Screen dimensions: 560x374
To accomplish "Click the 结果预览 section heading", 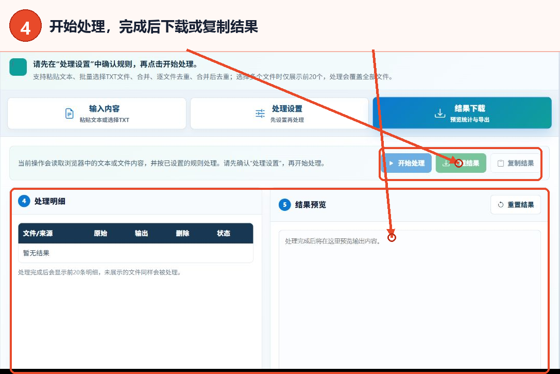I will pos(310,204).
